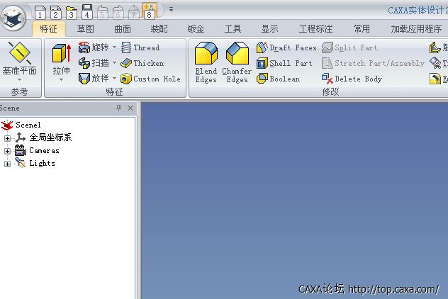The height and width of the screenshot is (299, 448).
Task: Switch to the 常用 ribbon tab
Action: click(x=362, y=29)
